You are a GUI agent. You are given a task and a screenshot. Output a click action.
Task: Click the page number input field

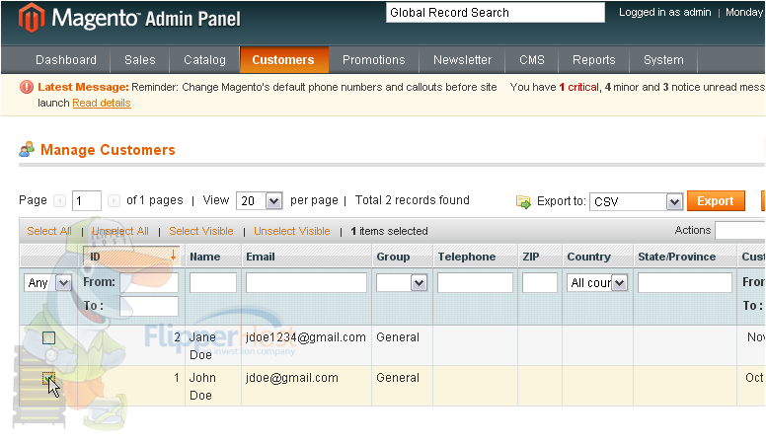87,200
